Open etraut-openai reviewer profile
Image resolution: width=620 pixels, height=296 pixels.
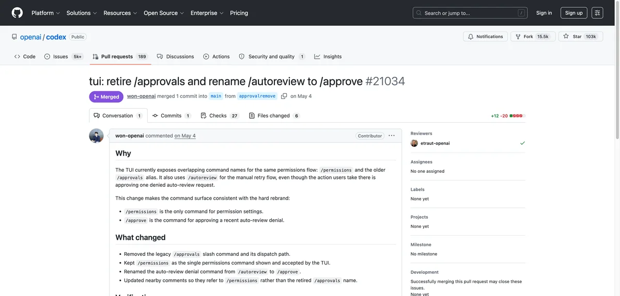pyautogui.click(x=435, y=143)
